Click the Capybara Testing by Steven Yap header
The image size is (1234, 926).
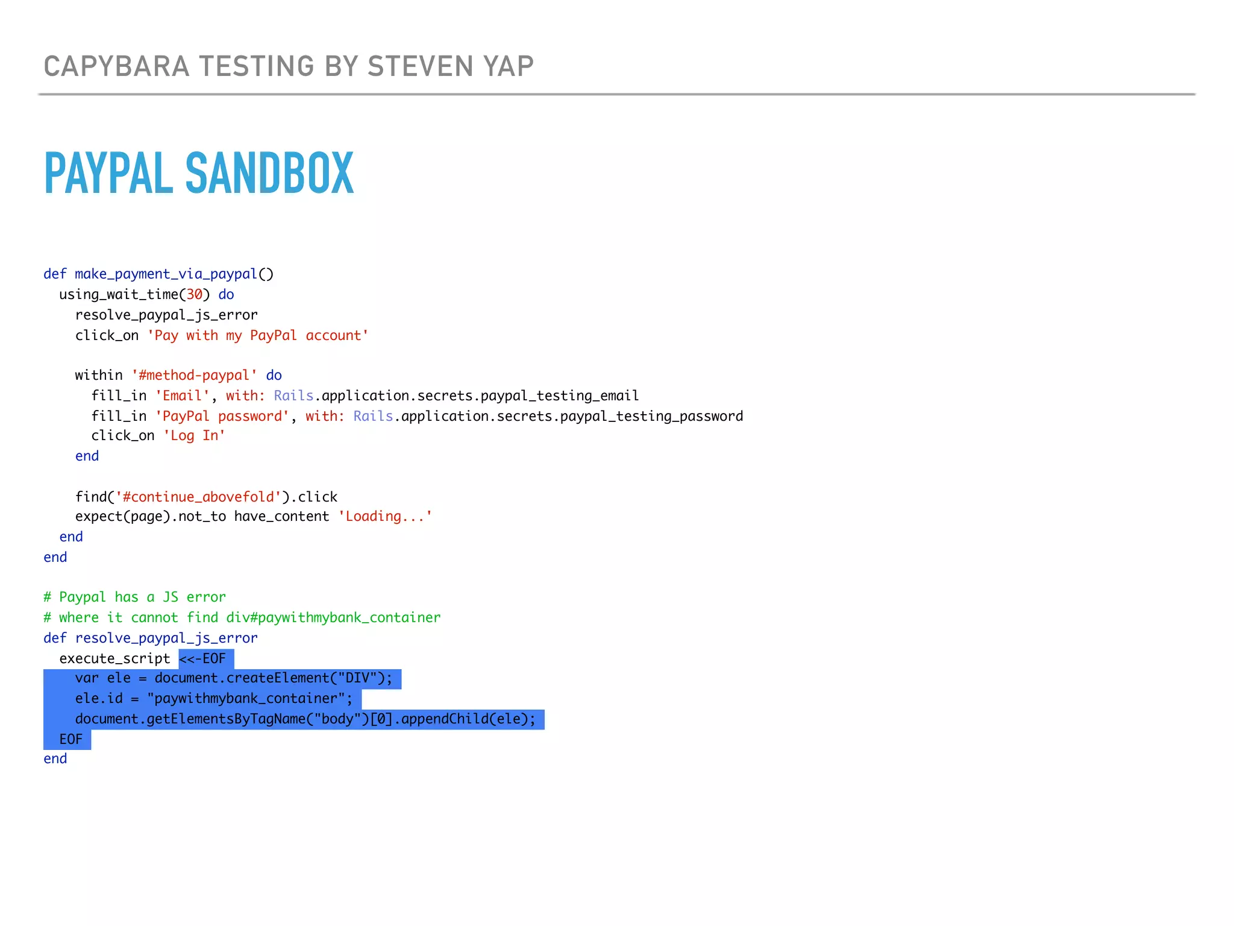coord(289,66)
